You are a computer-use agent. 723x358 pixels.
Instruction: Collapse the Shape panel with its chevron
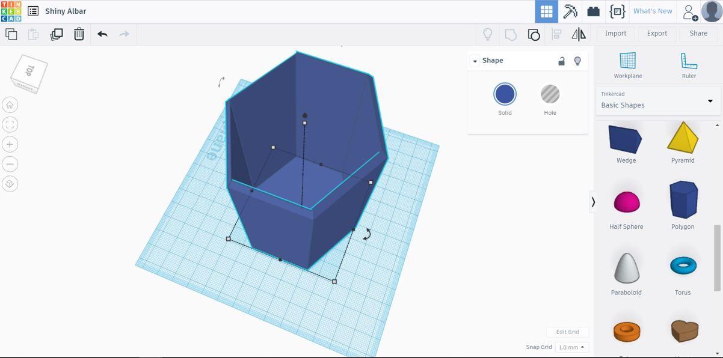point(475,60)
